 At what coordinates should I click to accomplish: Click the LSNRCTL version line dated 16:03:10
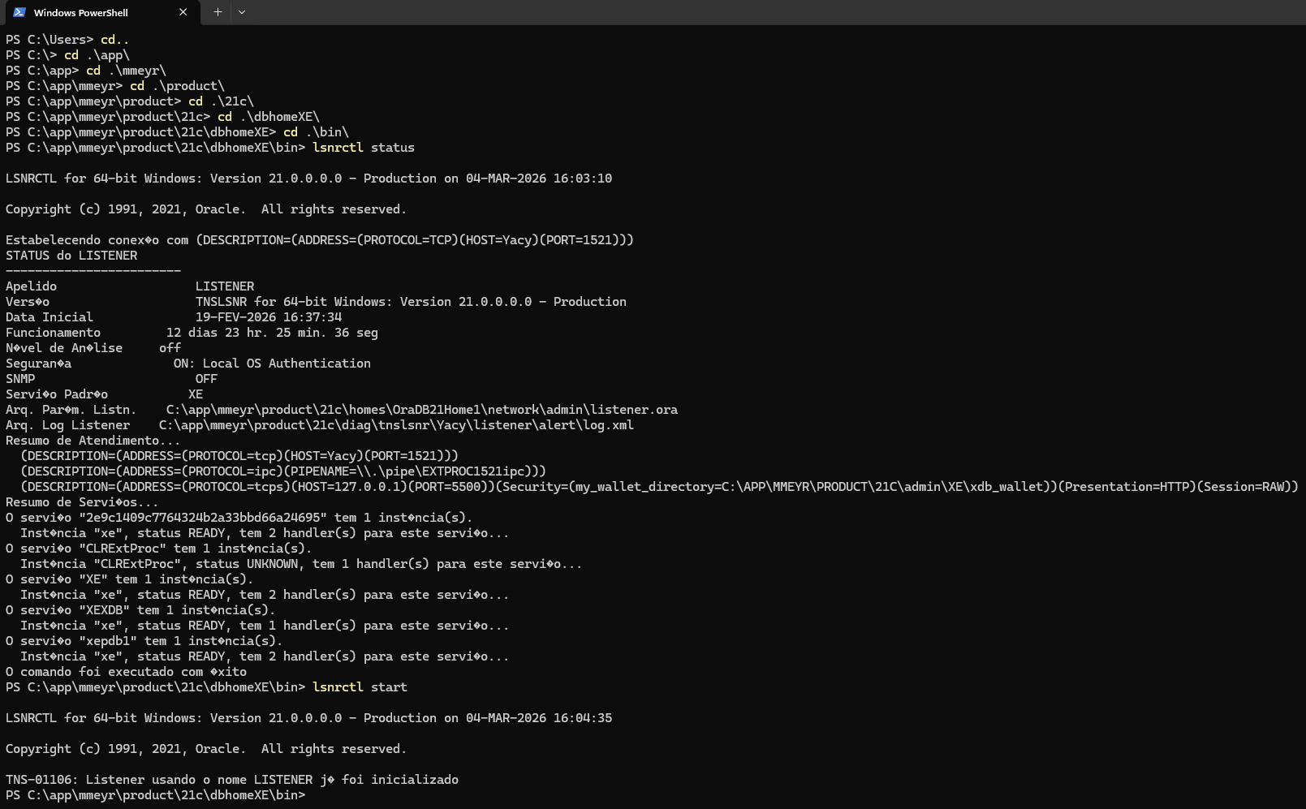(x=308, y=179)
